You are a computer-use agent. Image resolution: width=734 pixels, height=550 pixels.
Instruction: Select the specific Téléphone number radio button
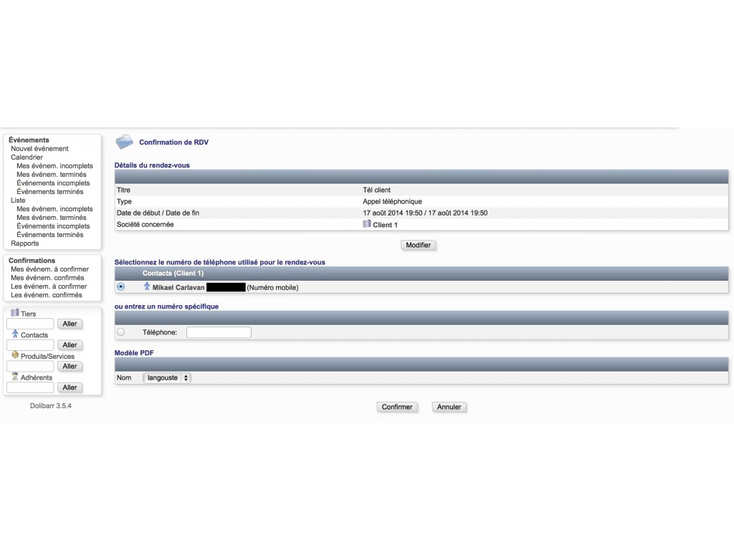click(x=120, y=332)
